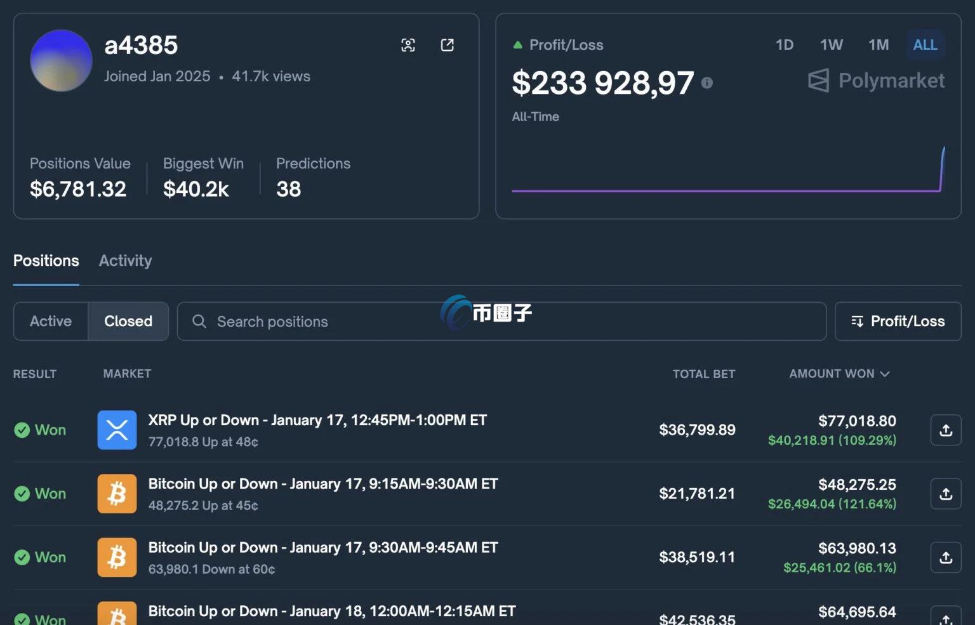Switch to the Activity tab

click(126, 261)
